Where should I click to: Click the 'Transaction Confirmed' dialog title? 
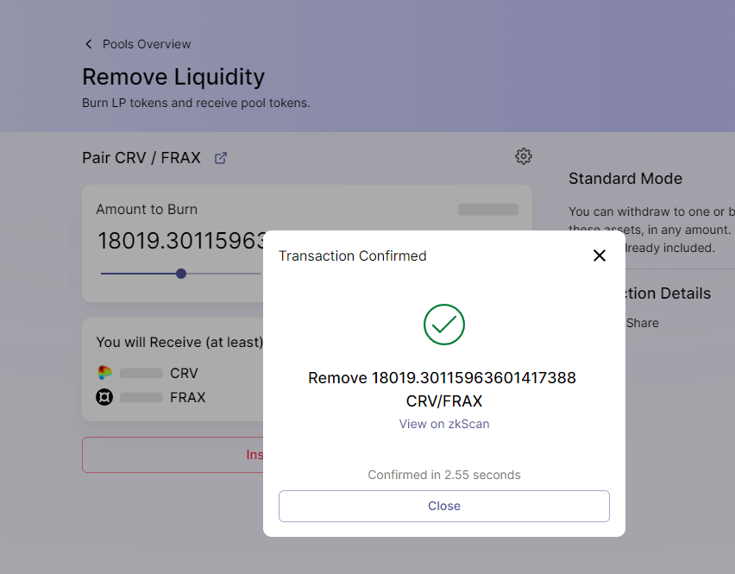point(353,255)
